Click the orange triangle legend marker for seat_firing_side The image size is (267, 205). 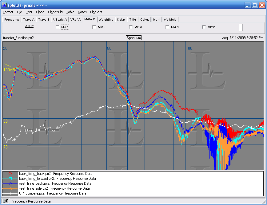10,188
